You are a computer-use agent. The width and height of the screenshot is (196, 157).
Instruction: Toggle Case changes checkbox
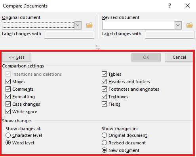coord(8,104)
